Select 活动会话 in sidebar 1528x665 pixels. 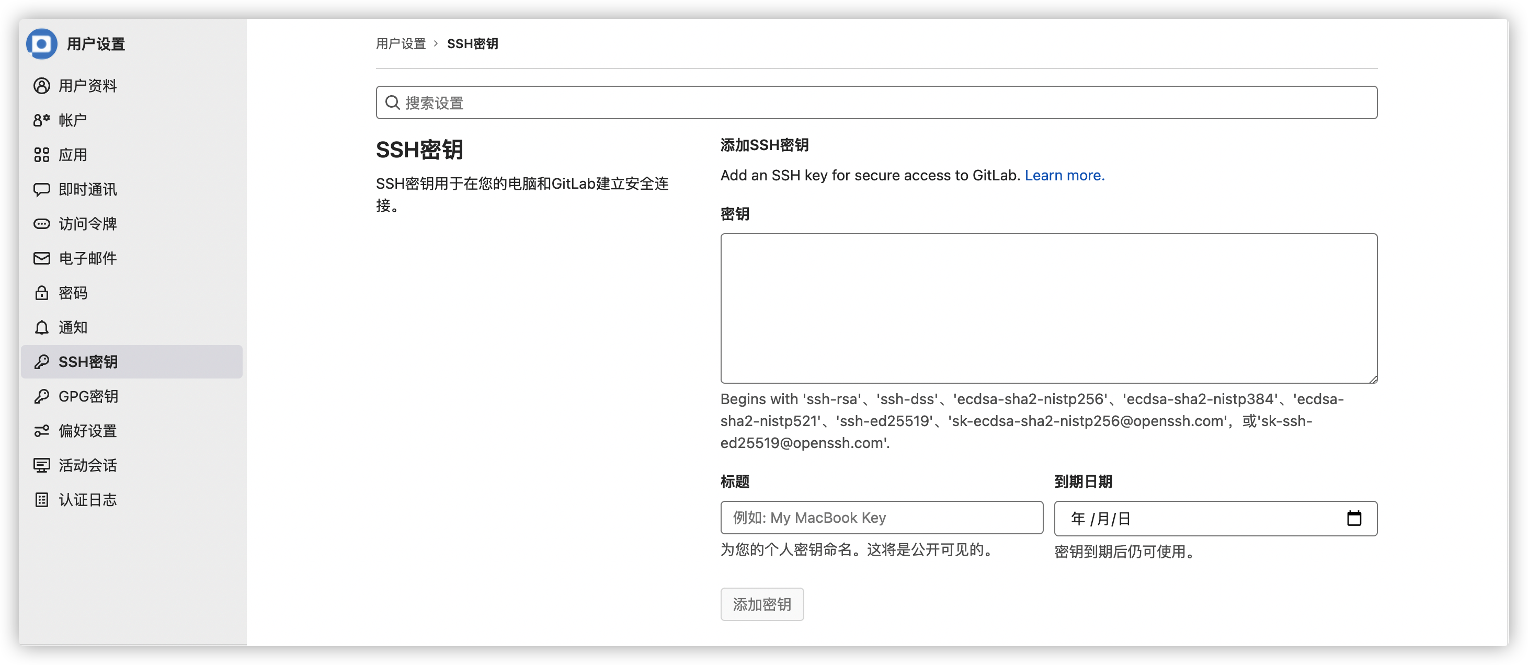pyautogui.click(x=88, y=465)
